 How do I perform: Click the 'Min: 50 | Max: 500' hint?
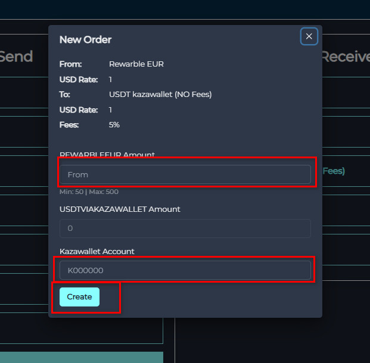point(89,192)
